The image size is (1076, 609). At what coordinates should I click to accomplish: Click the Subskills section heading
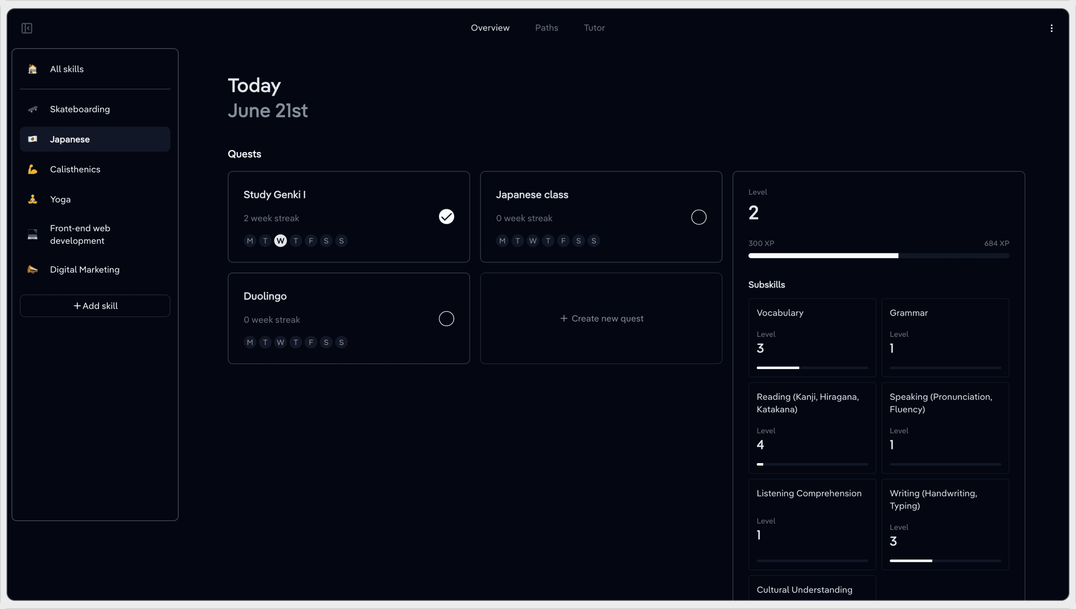coord(767,284)
